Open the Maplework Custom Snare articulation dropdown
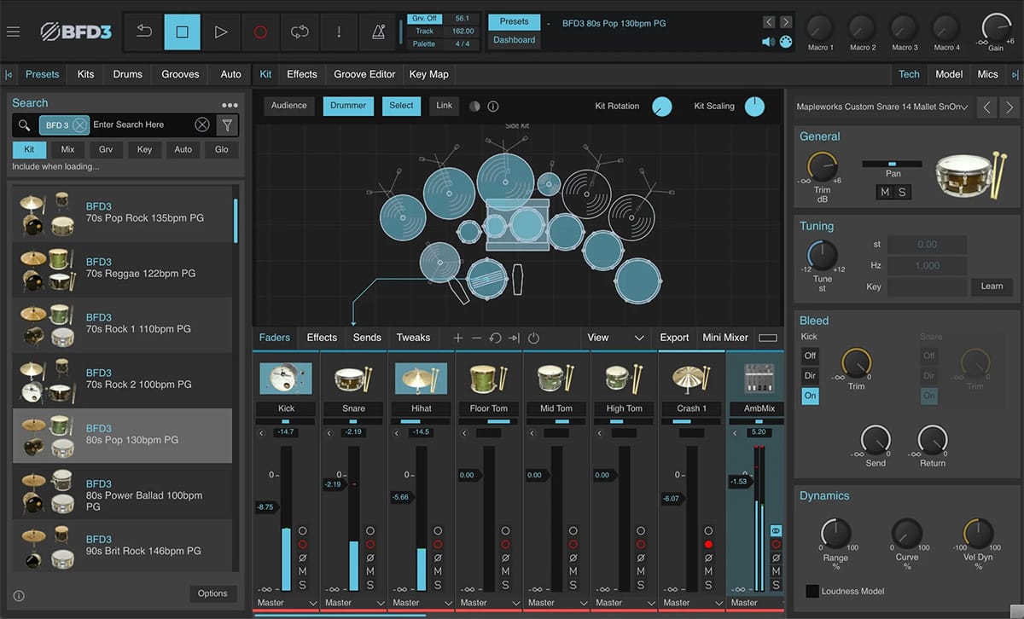Viewport: 1024px width, 619px height. pos(883,108)
